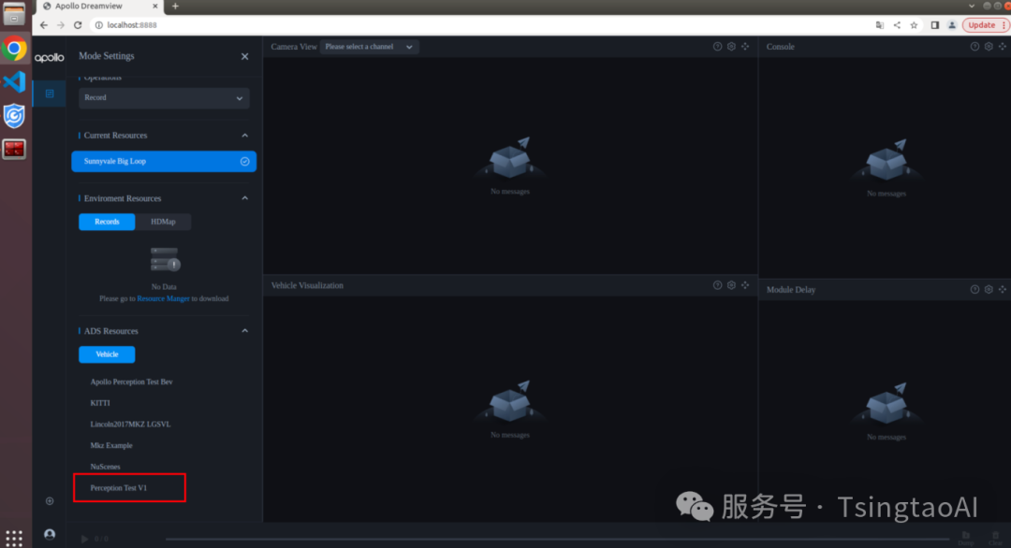Image resolution: width=1011 pixels, height=548 pixels.
Task: Open Camera View help icon
Action: tap(717, 47)
